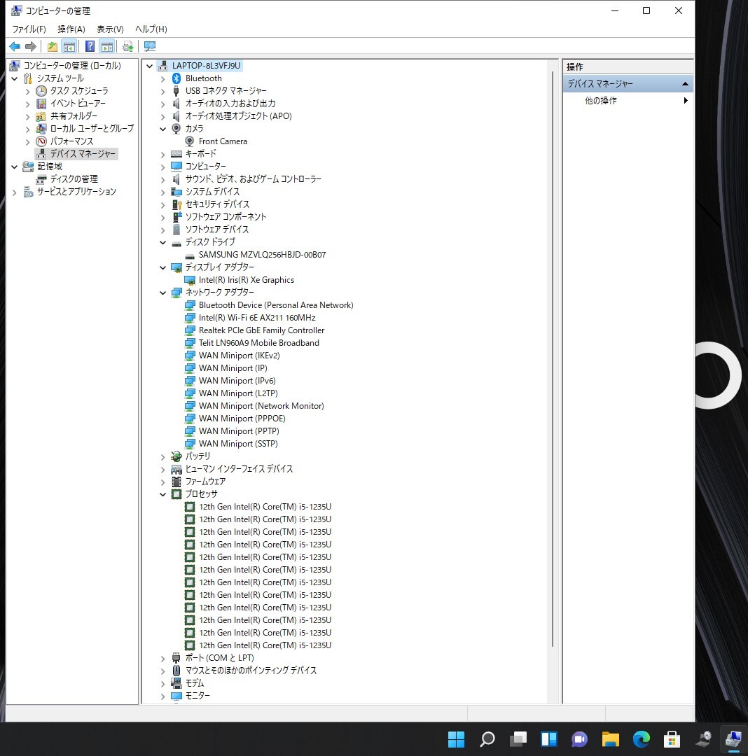Click the Up one level folder icon

[x=52, y=46]
